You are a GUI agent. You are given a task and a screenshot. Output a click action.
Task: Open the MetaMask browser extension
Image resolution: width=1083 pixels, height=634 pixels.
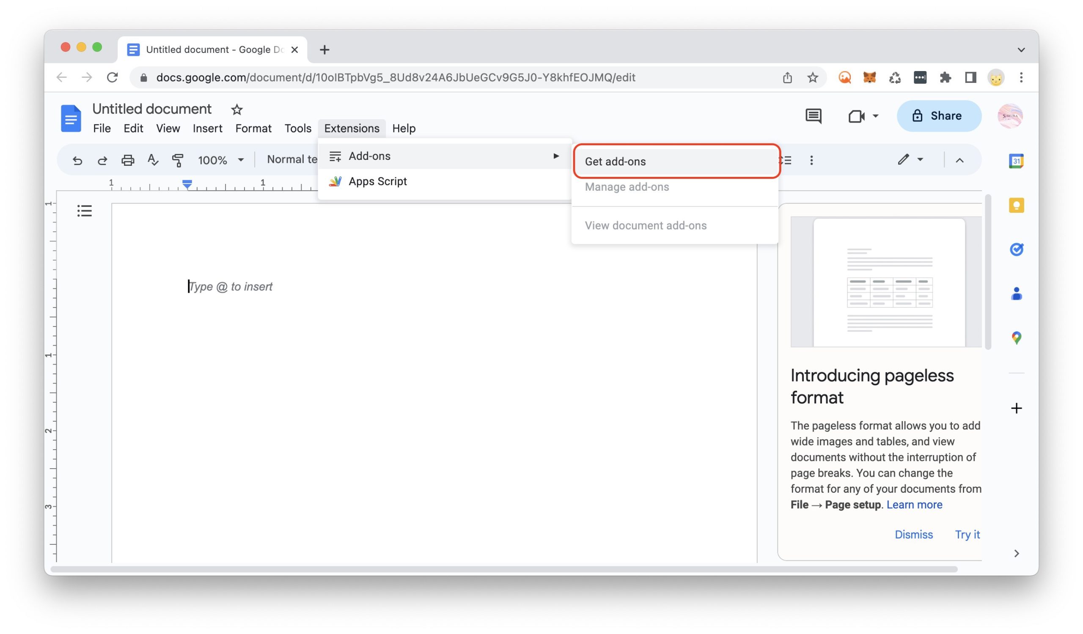[x=869, y=77]
